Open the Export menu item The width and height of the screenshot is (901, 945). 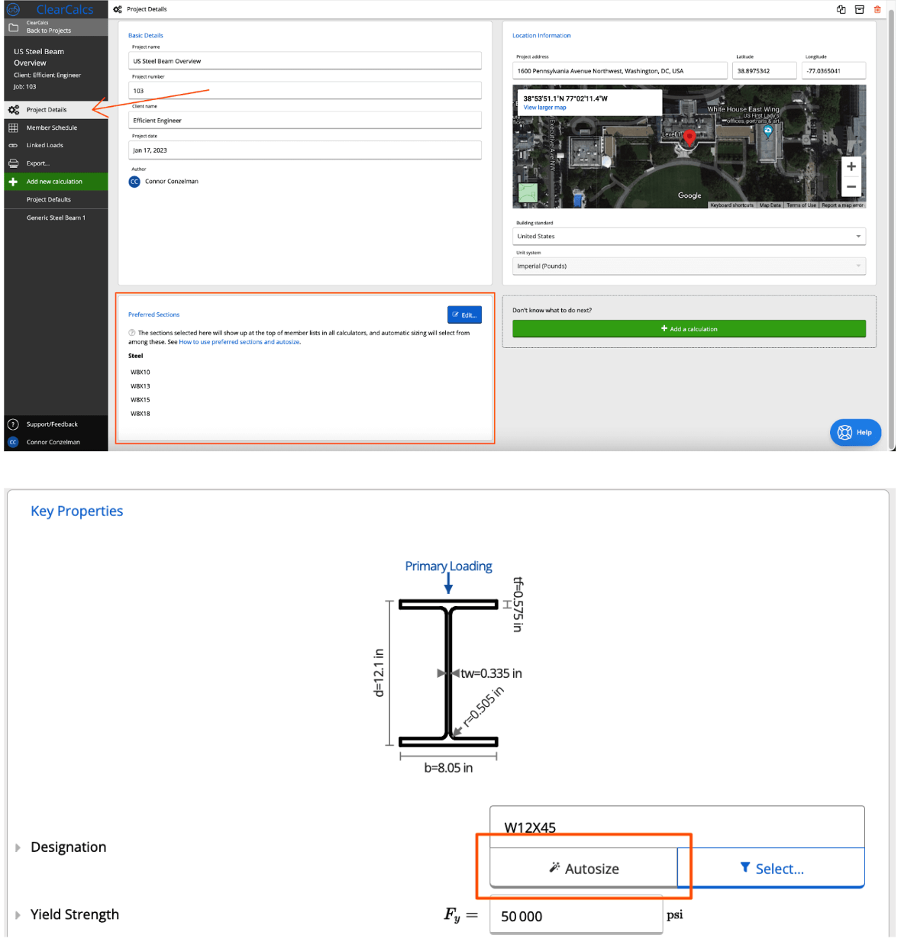(56, 163)
